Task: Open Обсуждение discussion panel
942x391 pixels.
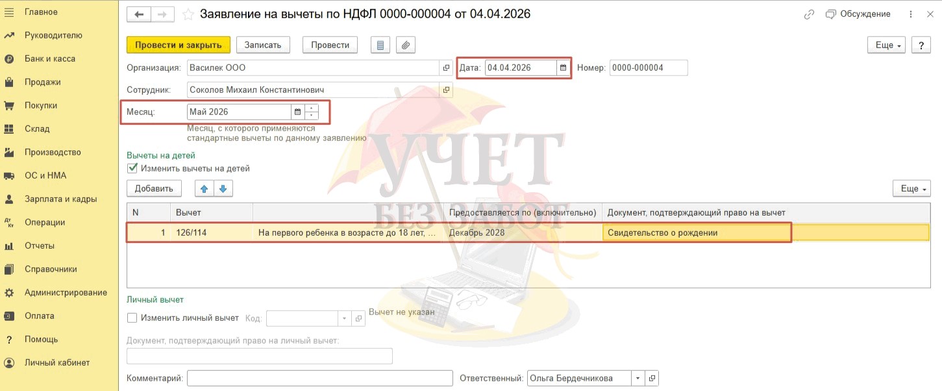Action: pos(858,14)
